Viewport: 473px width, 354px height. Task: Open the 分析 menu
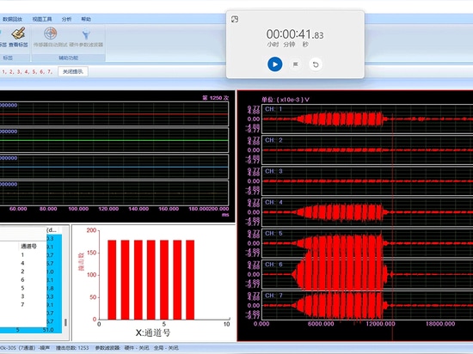point(66,19)
